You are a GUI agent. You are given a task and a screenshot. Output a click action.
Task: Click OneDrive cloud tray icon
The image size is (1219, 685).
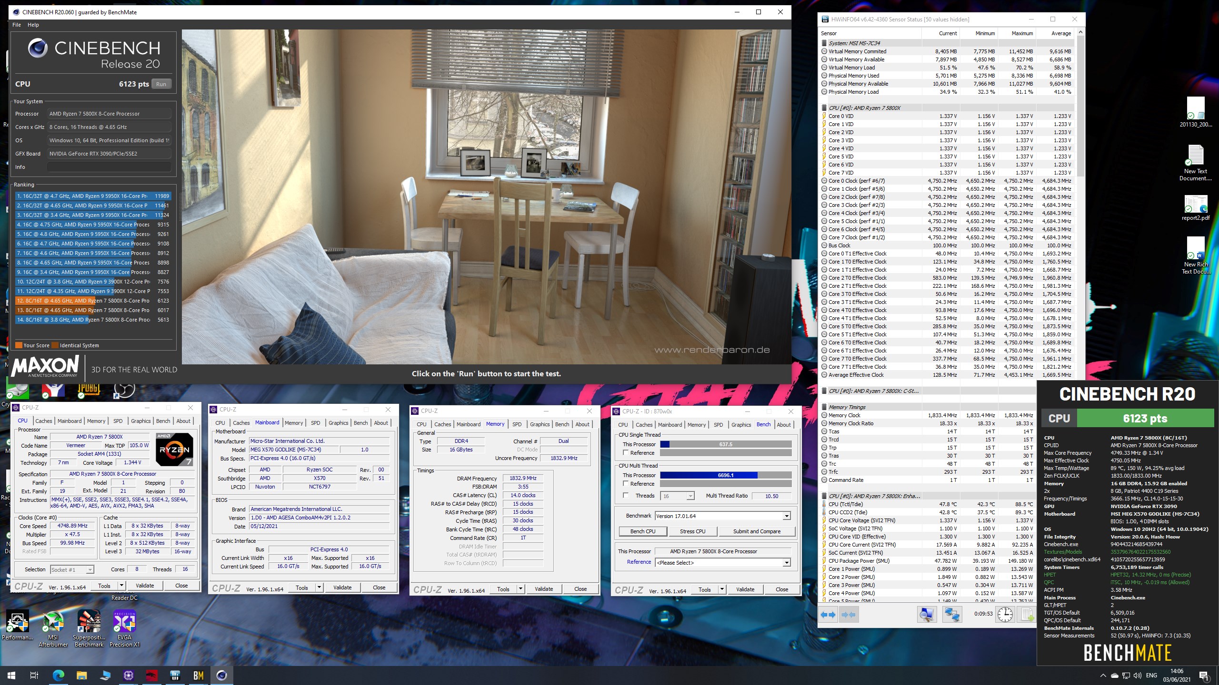1114,675
